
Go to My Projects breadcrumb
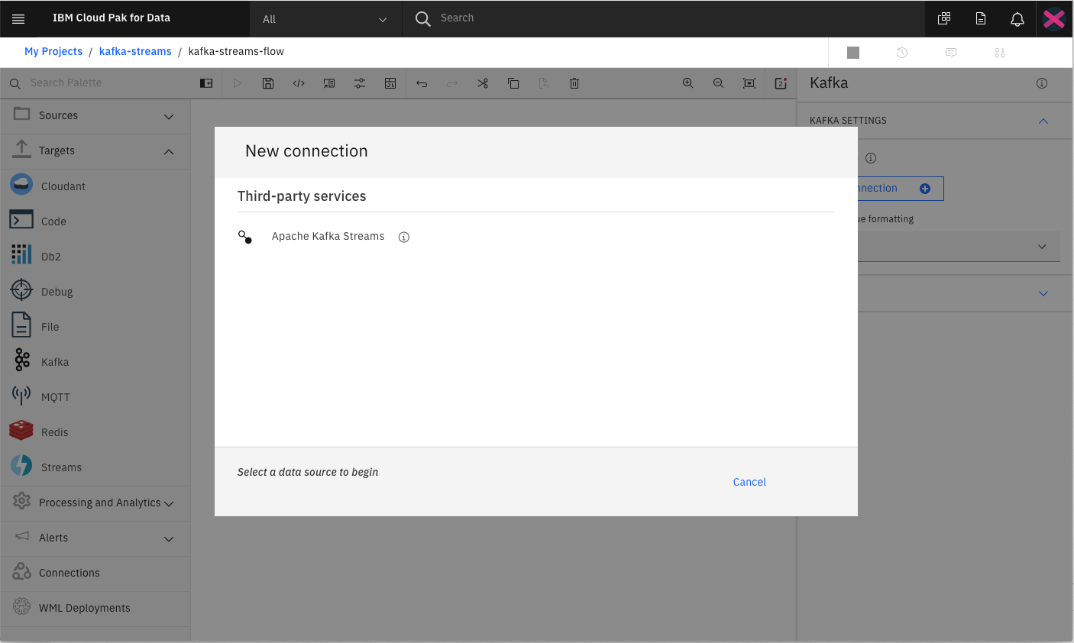[53, 51]
